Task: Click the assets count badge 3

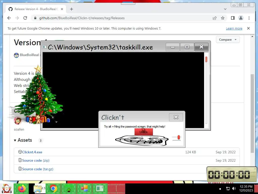Action: click(x=41, y=140)
